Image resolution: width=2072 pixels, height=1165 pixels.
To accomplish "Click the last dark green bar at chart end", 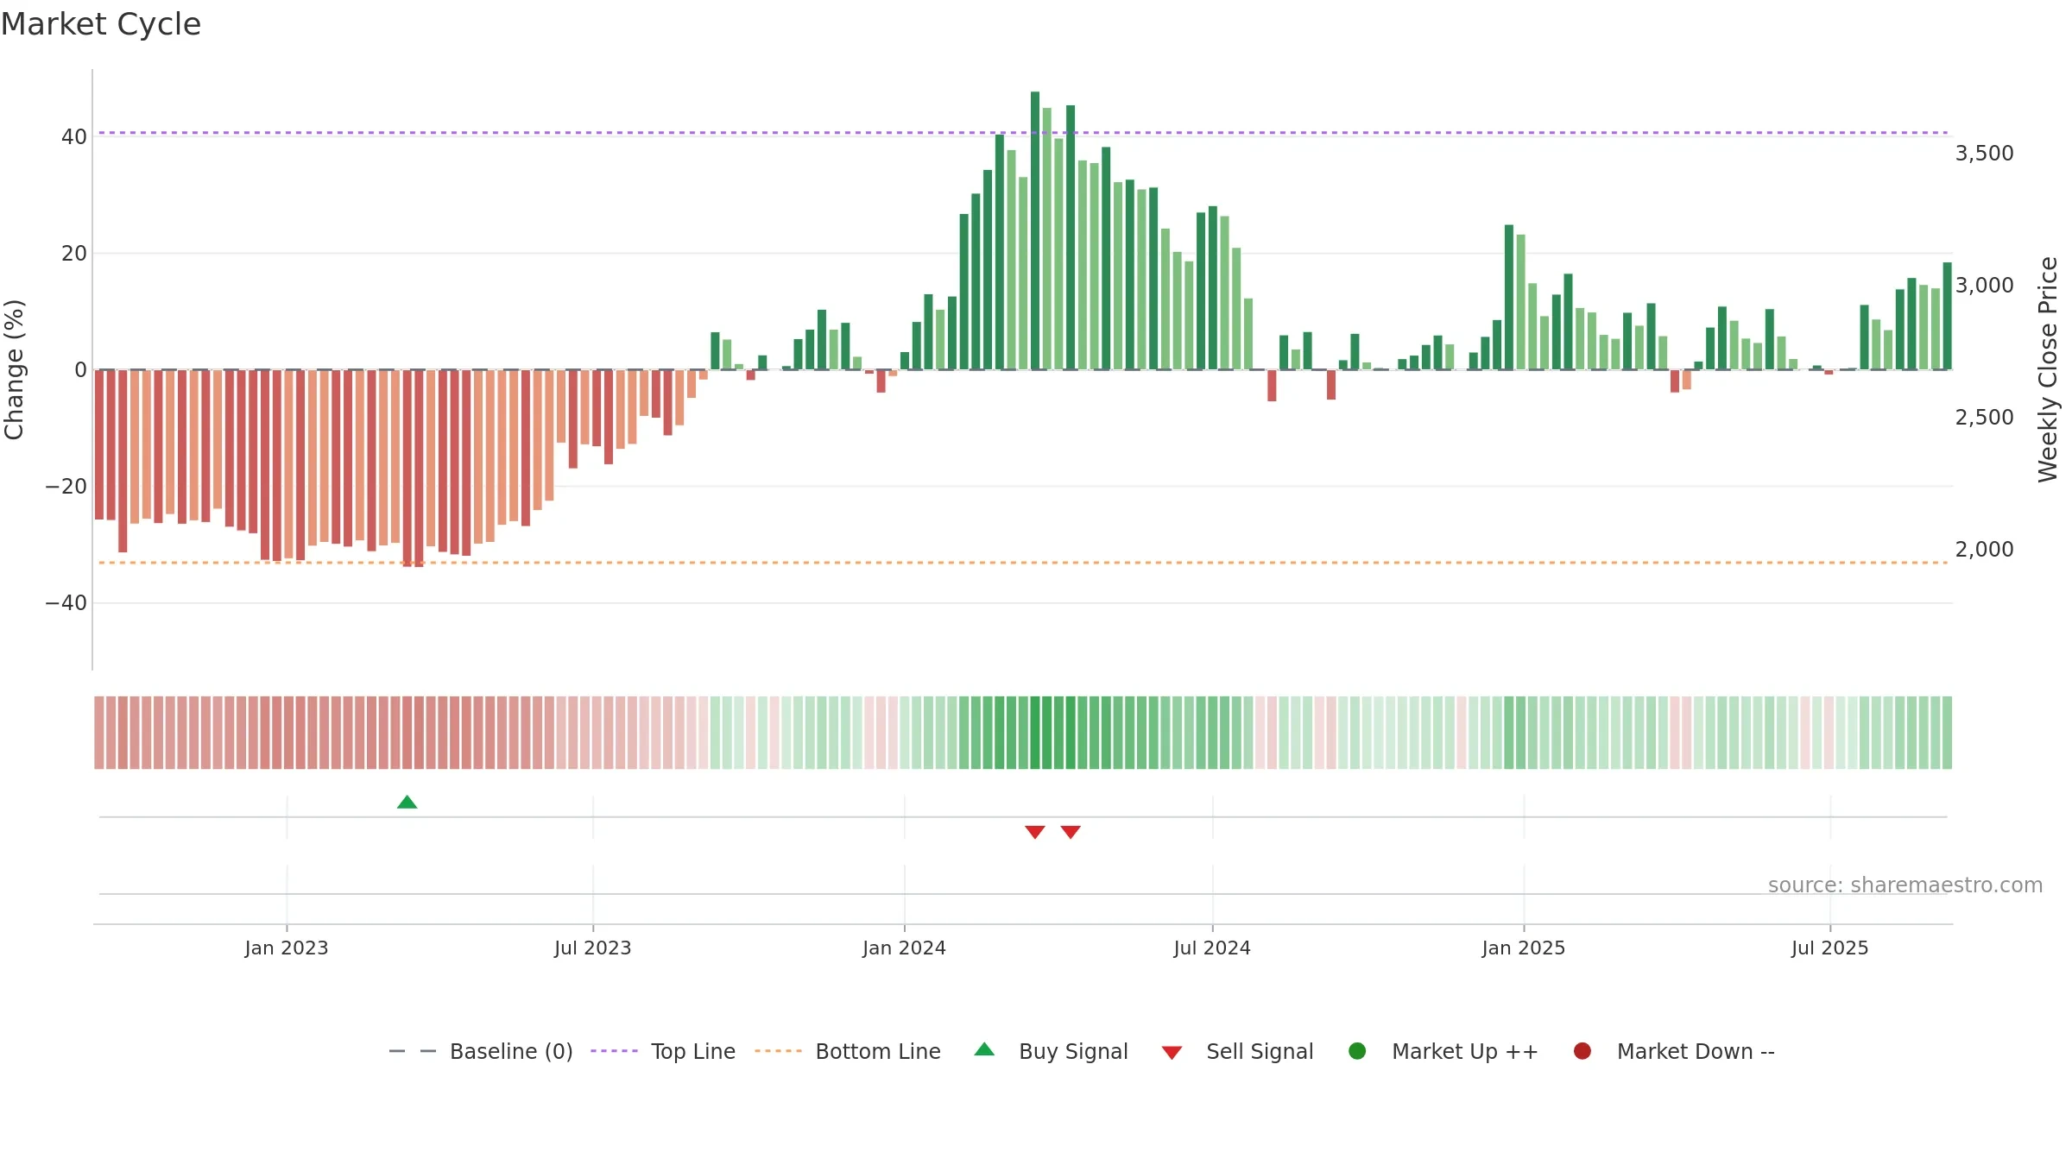I will click(x=1948, y=316).
